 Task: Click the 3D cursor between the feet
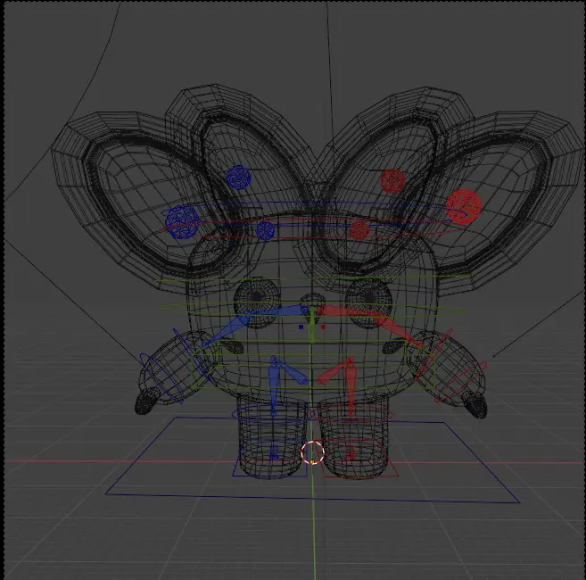[313, 452]
